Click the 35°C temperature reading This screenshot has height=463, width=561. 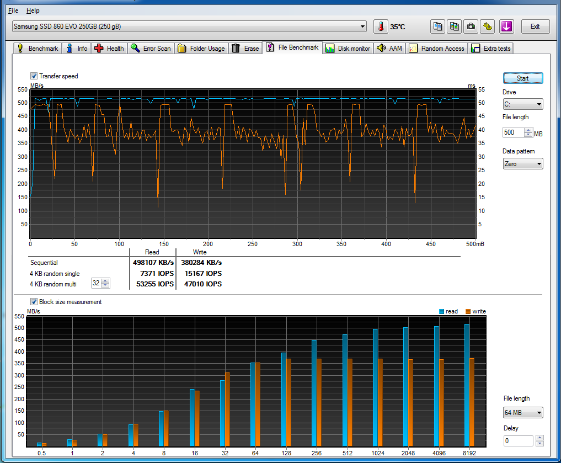point(398,27)
